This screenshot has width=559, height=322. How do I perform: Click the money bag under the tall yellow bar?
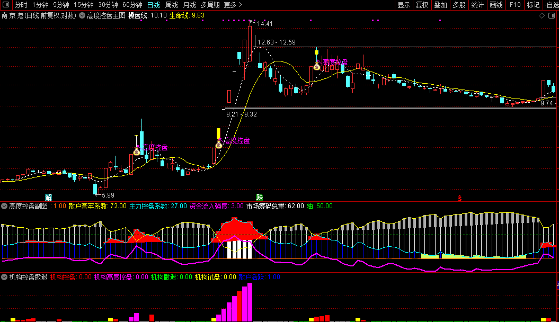coord(219,145)
